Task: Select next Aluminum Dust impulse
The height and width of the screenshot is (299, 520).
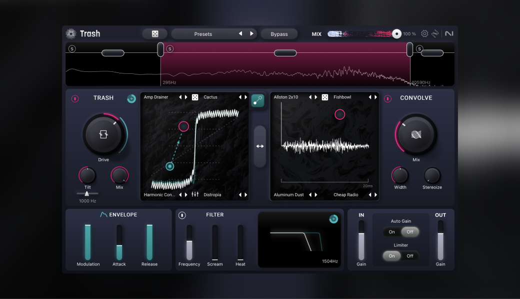Action: point(315,195)
